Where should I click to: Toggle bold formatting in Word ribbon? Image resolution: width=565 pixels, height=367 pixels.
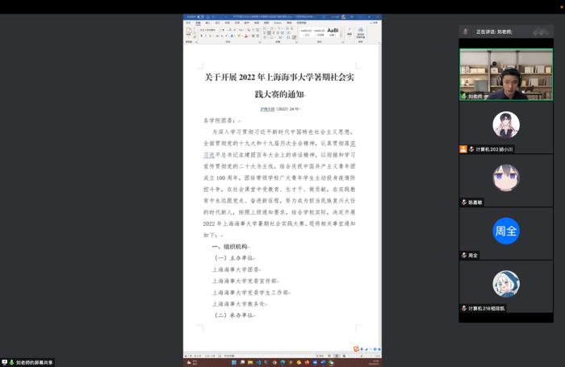[x=202, y=36]
